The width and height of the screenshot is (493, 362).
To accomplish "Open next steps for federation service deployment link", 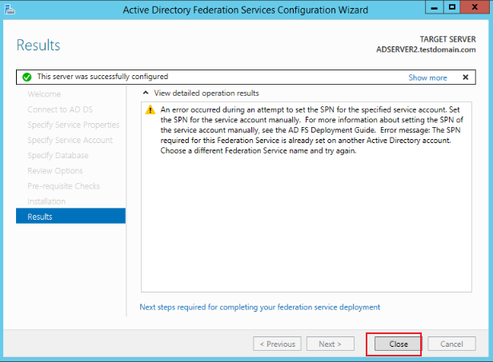I will click(259, 307).
